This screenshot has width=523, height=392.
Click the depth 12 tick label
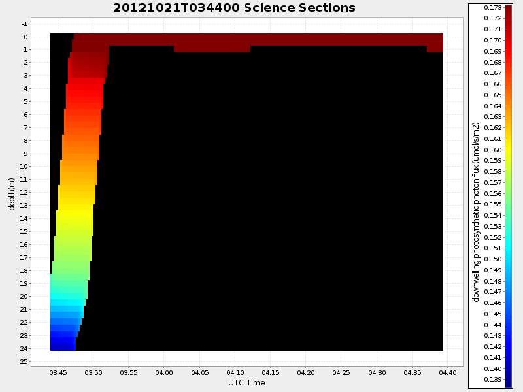(x=24, y=192)
